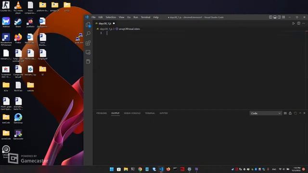The image size is (308, 173).
Task: Select the someCode folder on desktop
Action: pyautogui.click(x=6, y=135)
